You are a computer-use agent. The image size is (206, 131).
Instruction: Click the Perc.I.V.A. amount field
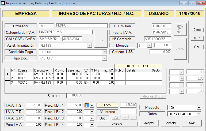click(34, 124)
